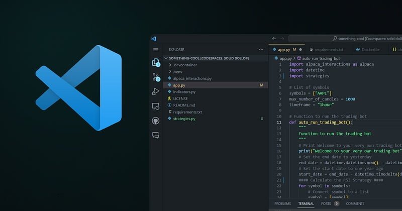Click the unsaved dot on app.py tab
402x211 pixels.
pos(300,49)
